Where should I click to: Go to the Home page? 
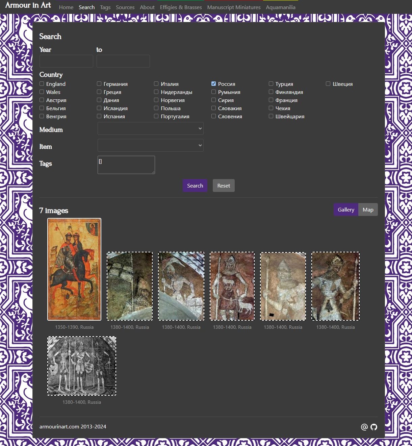pyautogui.click(x=66, y=7)
